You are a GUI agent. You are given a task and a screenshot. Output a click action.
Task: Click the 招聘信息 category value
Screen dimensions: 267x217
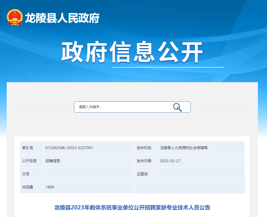coord(53,161)
